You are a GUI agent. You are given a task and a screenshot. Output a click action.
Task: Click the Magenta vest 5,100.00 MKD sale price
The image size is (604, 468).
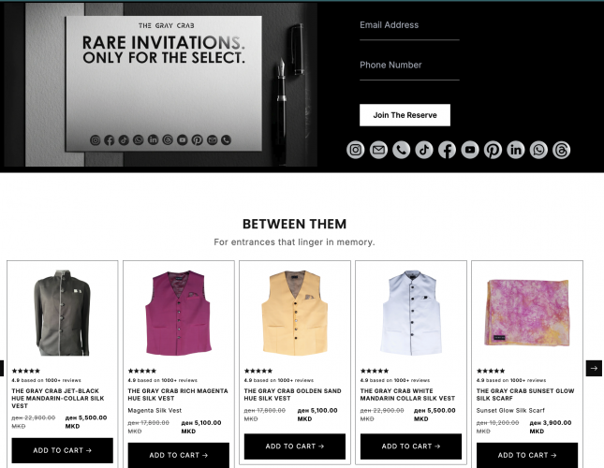point(201,427)
